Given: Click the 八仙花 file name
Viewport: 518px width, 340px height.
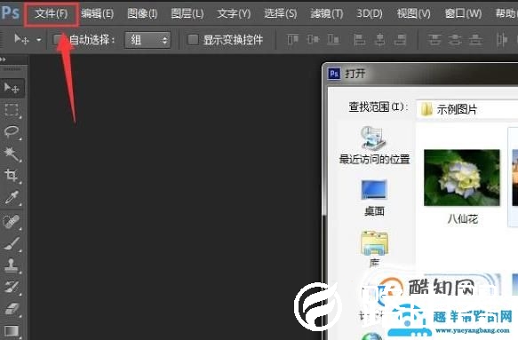Looking at the screenshot, I should coord(463,219).
